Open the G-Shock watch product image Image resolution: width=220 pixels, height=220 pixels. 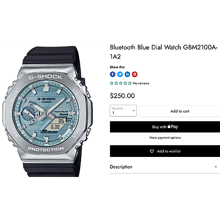pos(47,111)
